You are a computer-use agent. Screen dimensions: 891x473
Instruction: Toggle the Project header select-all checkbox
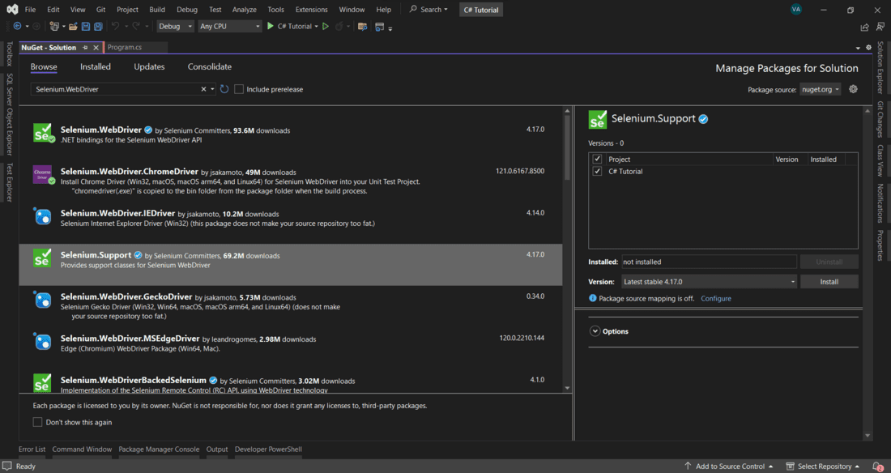pos(597,160)
